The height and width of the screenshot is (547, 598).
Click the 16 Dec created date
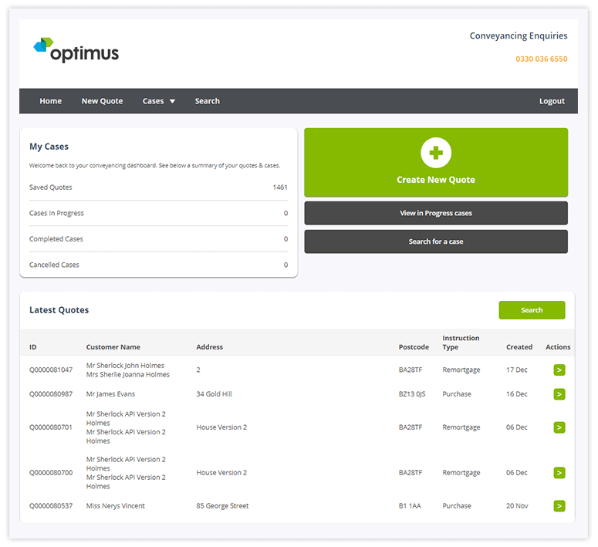click(x=517, y=394)
